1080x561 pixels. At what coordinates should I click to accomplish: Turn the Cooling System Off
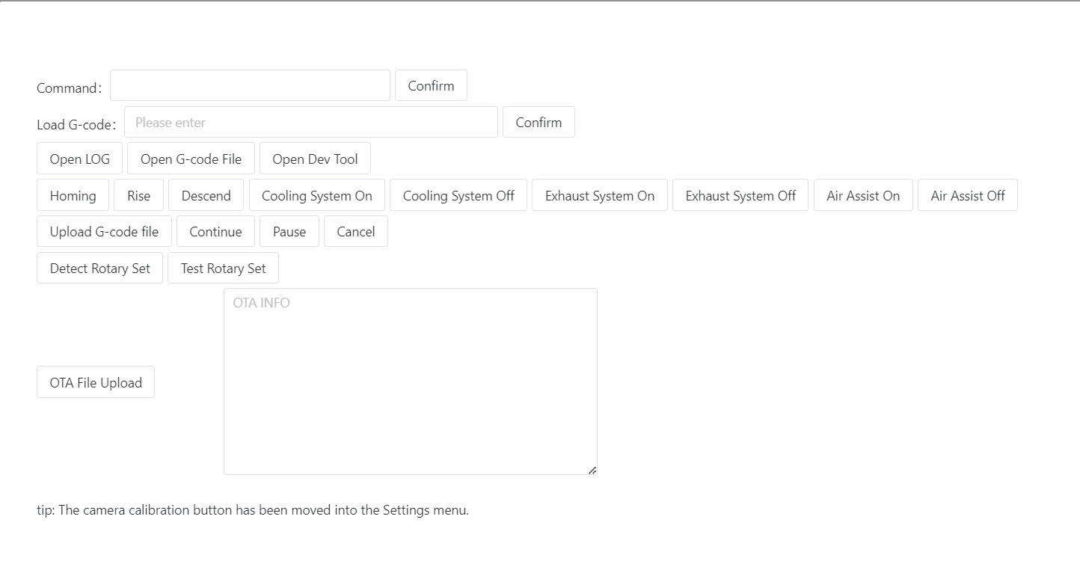(x=458, y=195)
